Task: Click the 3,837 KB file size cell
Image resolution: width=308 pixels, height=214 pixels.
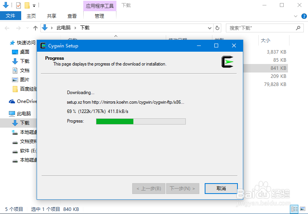Action: point(276,52)
